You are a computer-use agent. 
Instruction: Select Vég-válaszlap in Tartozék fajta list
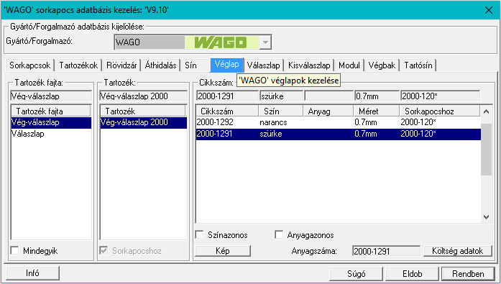51,122
